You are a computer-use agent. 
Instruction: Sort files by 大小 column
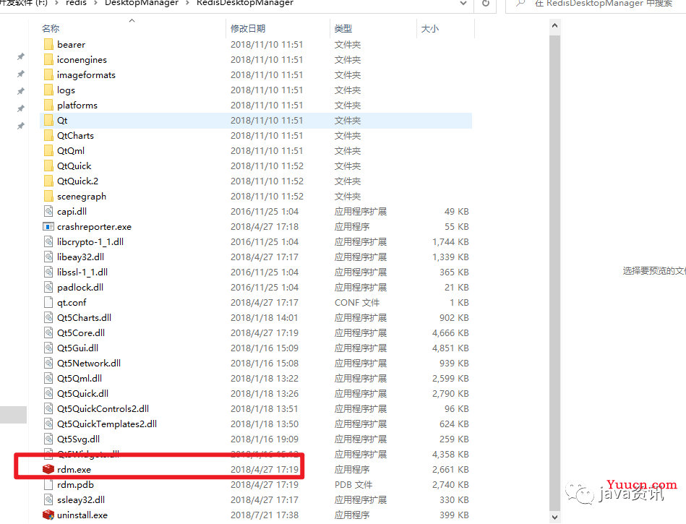[429, 28]
